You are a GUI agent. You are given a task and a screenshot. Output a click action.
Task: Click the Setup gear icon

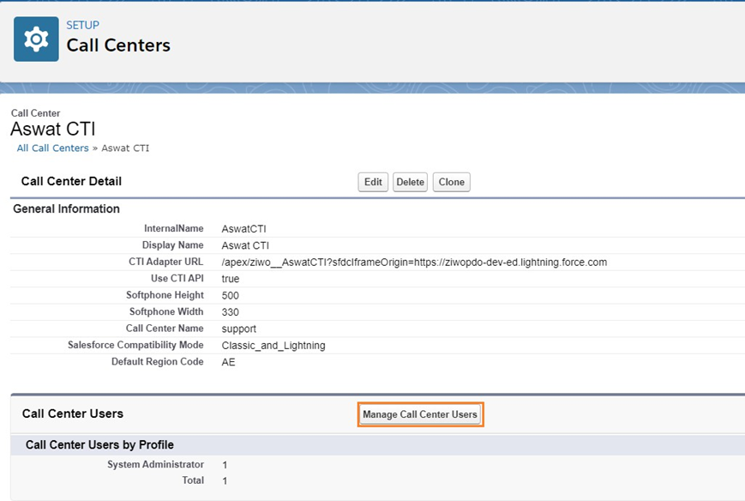pos(36,39)
